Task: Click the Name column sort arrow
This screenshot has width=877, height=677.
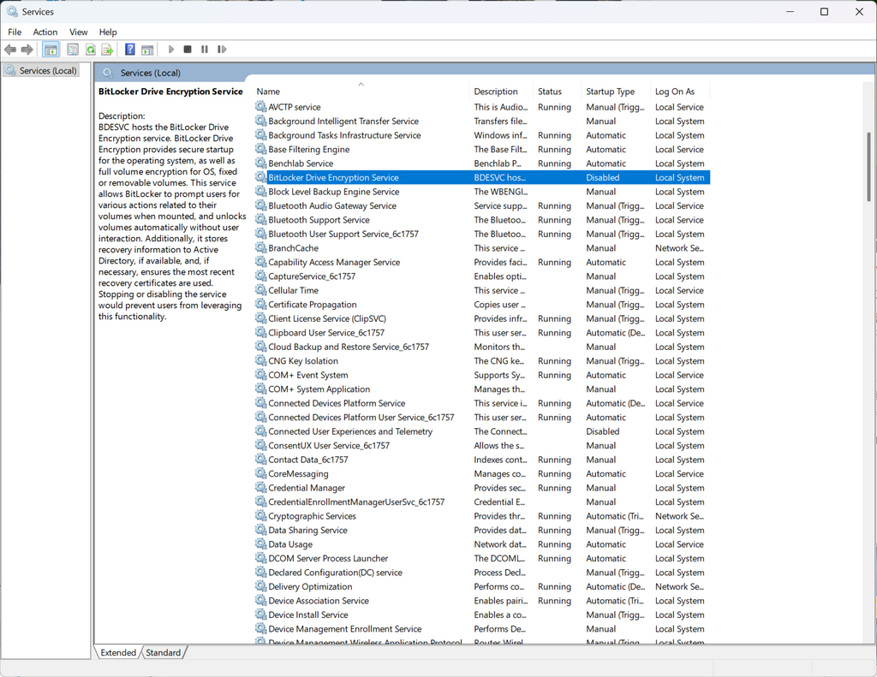Action: coord(361,83)
